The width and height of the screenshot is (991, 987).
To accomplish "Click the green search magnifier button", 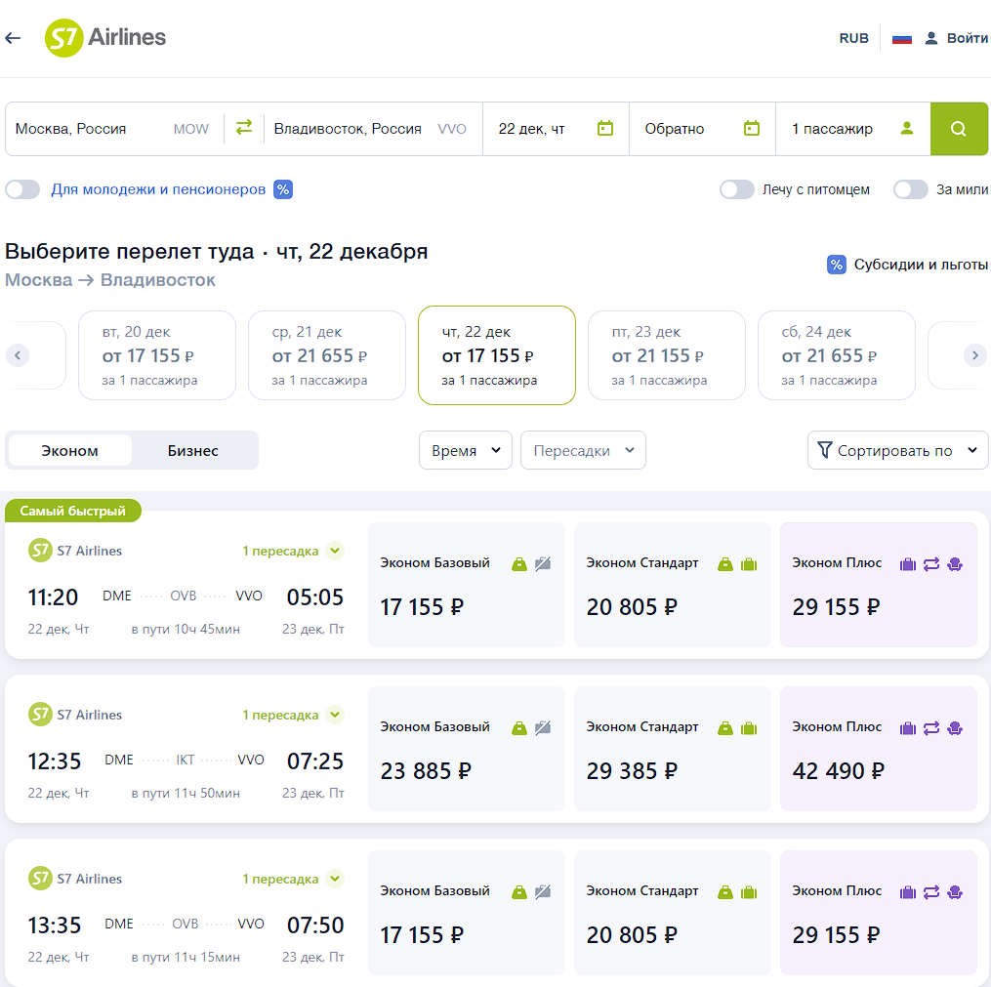I will click(x=959, y=129).
